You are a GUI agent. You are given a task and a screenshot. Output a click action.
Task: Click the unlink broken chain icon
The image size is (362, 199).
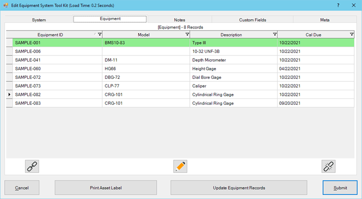[x=328, y=166]
